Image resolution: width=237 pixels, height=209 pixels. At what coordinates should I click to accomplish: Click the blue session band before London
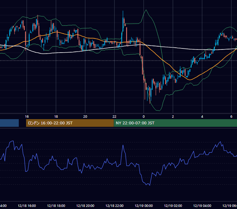pyautogui.click(x=9, y=123)
